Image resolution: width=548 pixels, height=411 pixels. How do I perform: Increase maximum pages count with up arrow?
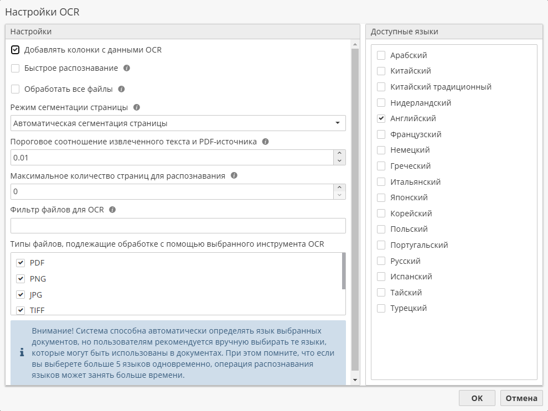339,188
